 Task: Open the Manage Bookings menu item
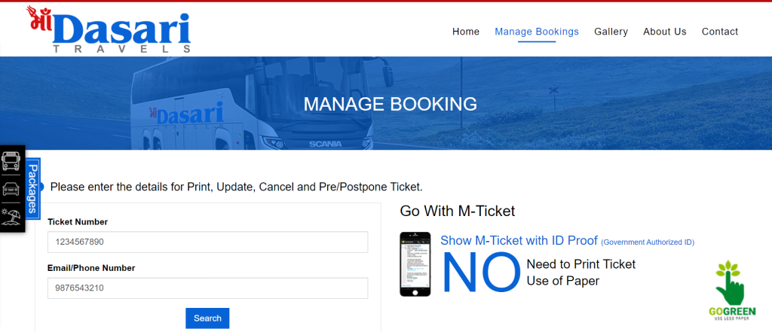point(537,32)
